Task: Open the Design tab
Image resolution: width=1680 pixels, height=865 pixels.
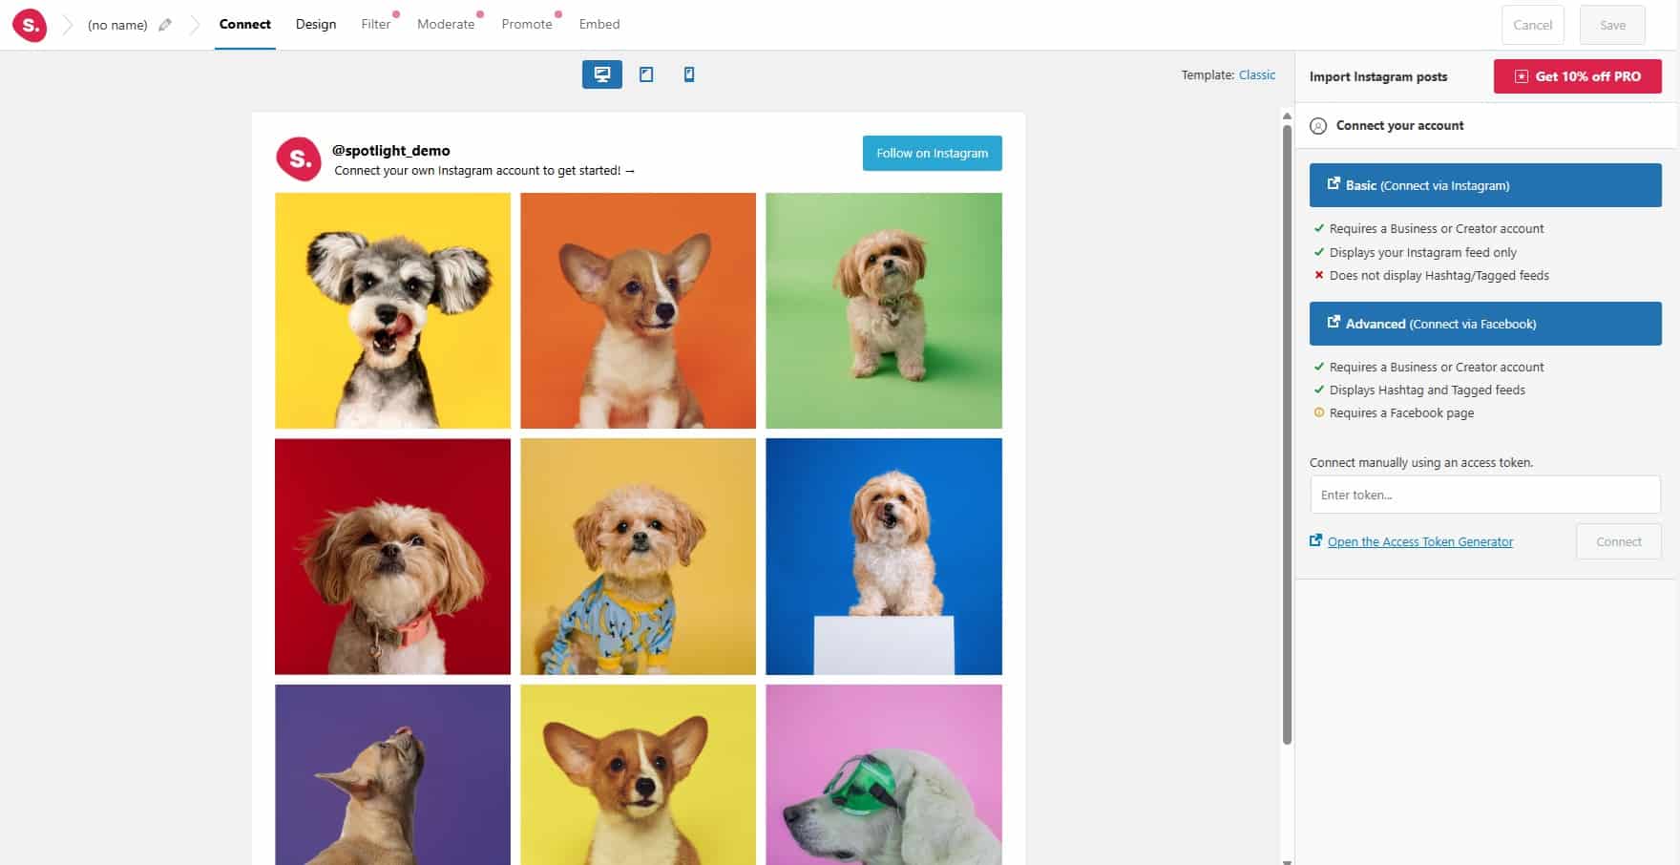Action: click(x=316, y=24)
